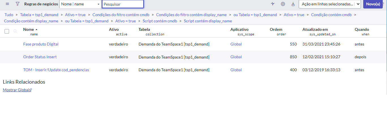387x130 pixels.
Task: Open the activity stream icon
Action: click(273, 4)
